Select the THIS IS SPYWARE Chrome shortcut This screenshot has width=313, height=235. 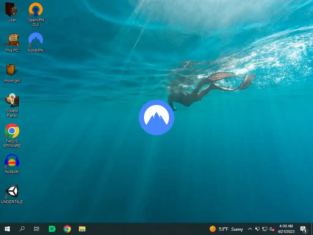pyautogui.click(x=12, y=136)
